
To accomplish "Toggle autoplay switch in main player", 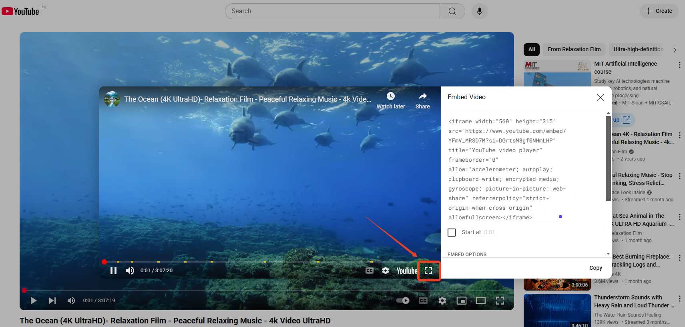I will (403, 301).
